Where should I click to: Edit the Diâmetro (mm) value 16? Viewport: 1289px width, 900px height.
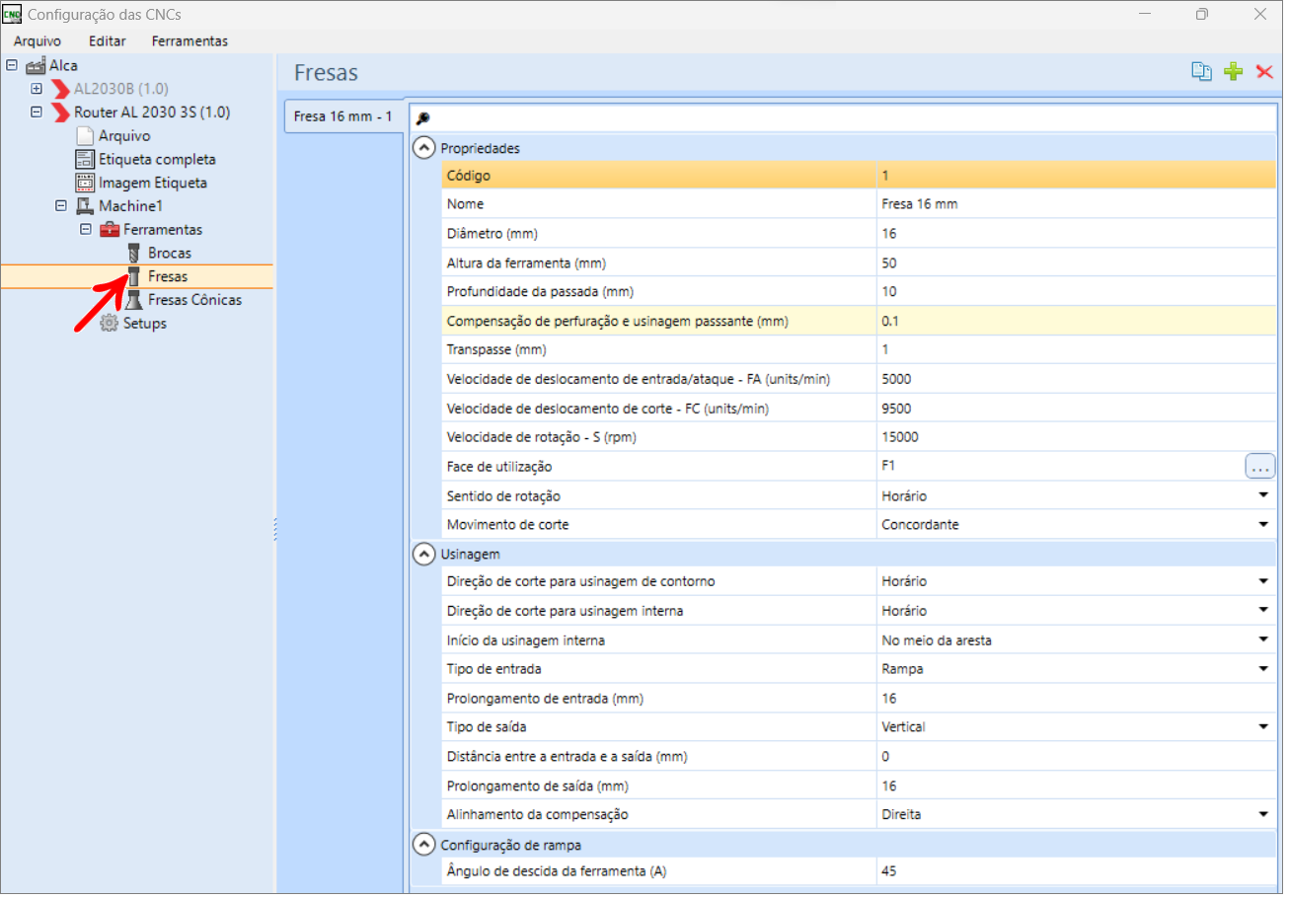1076,234
